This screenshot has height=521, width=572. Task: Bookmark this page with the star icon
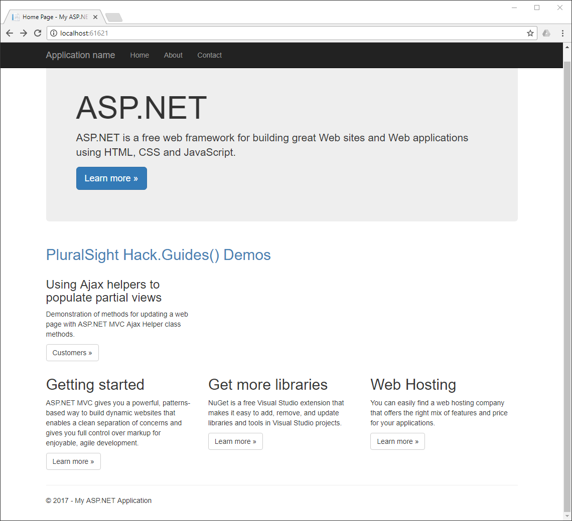(x=530, y=33)
